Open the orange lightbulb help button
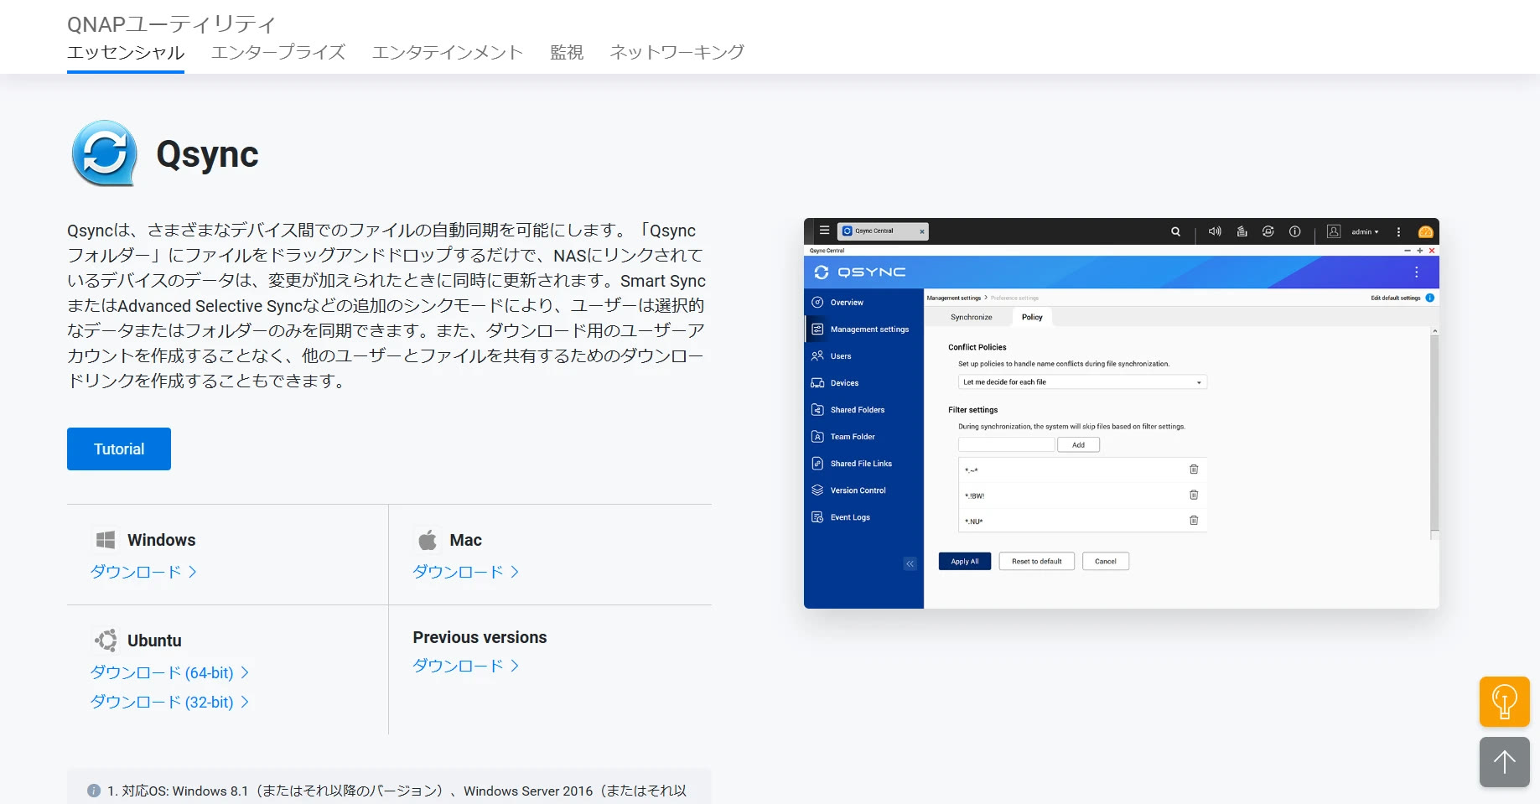 click(x=1504, y=702)
